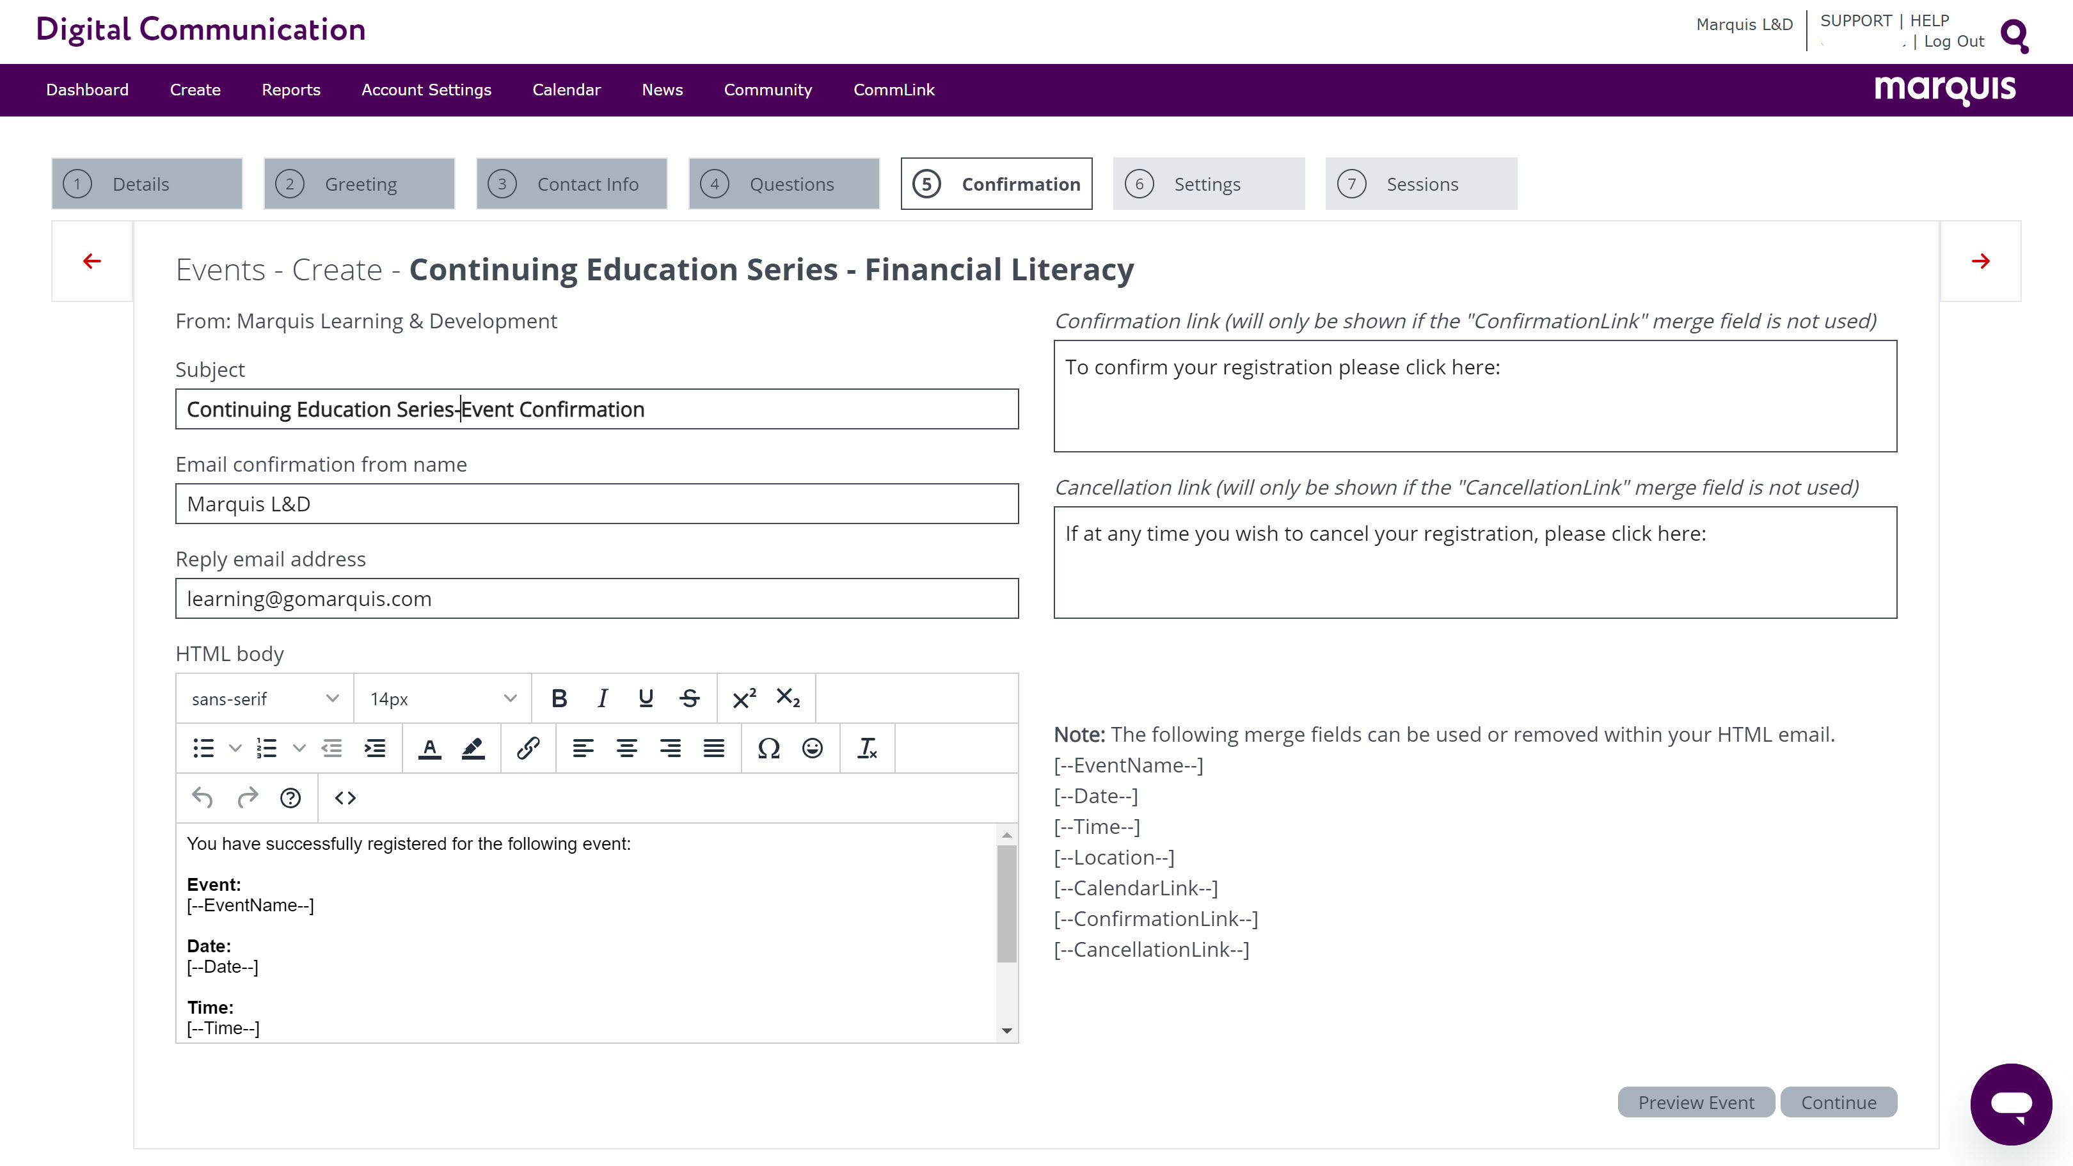Toggle superscript formatting
This screenshot has height=1166, width=2073.
[x=744, y=698]
